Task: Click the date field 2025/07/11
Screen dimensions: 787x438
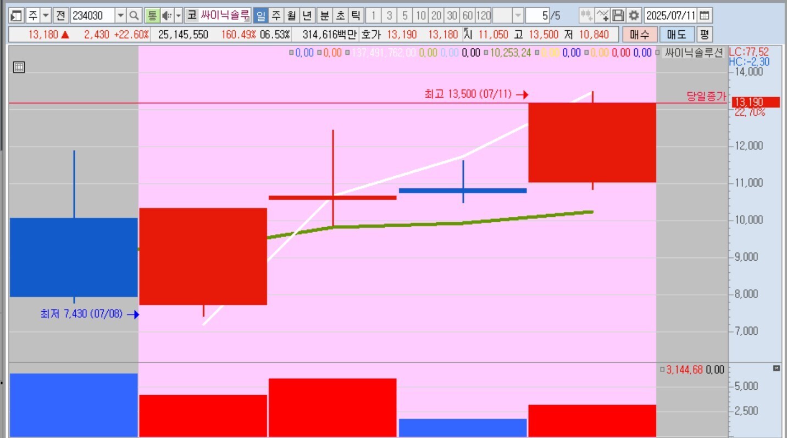Action: (x=670, y=15)
